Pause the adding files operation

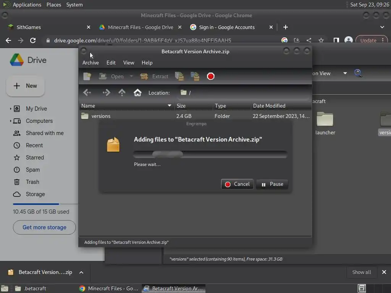pos(272,184)
